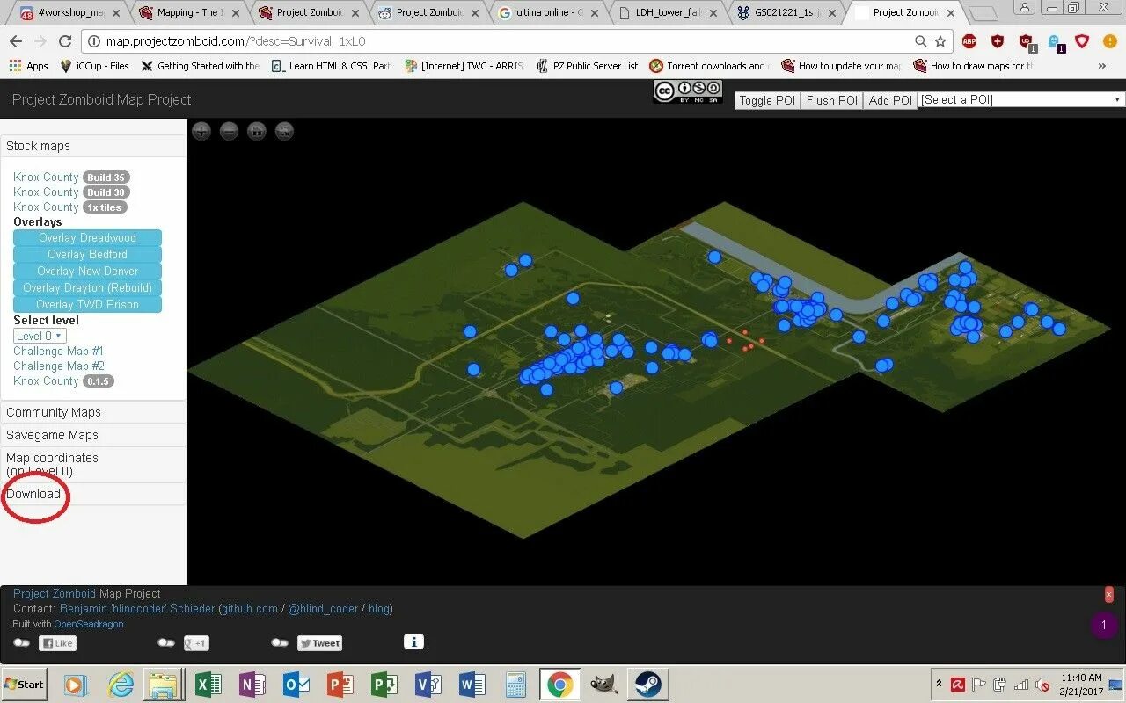Show hidden system tray icons
This screenshot has height=703, width=1126.
939,684
